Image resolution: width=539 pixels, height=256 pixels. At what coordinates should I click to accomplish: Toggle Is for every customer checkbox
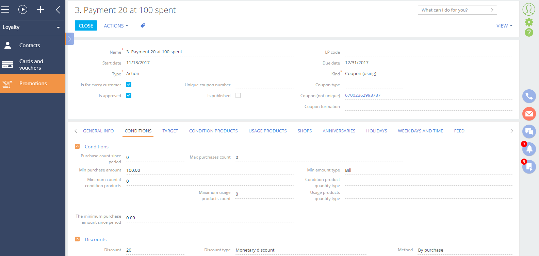(x=129, y=85)
